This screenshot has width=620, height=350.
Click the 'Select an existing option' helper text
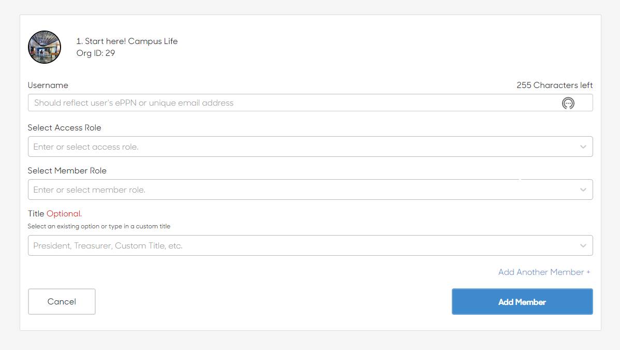click(x=99, y=226)
